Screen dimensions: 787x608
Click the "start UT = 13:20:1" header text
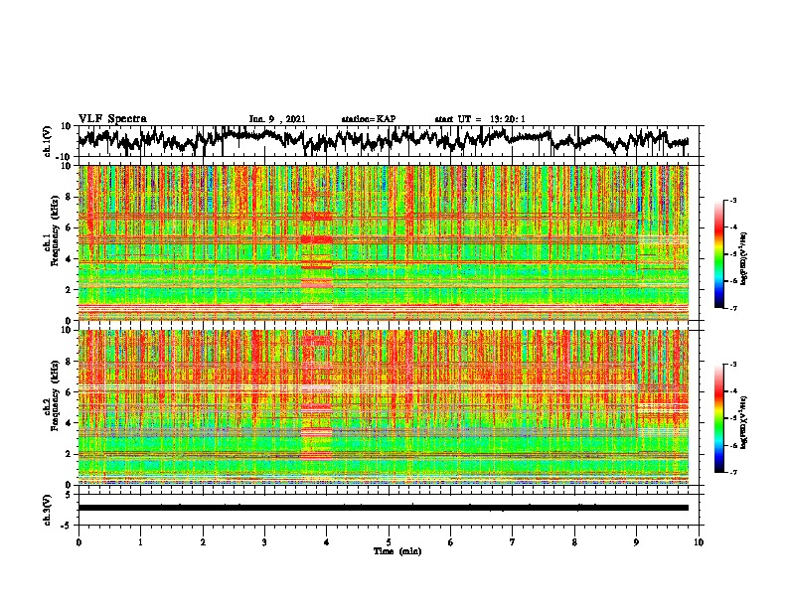pyautogui.click(x=480, y=119)
